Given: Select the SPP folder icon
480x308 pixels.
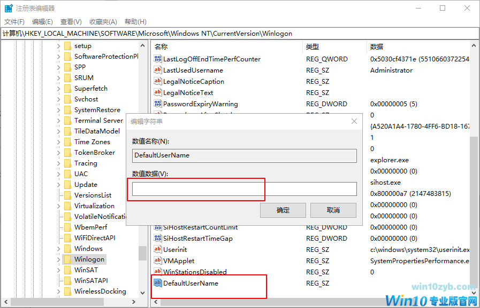Looking at the screenshot, I should coord(67,67).
